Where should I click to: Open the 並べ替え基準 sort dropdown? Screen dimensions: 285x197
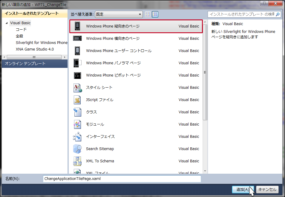click(x=119, y=14)
